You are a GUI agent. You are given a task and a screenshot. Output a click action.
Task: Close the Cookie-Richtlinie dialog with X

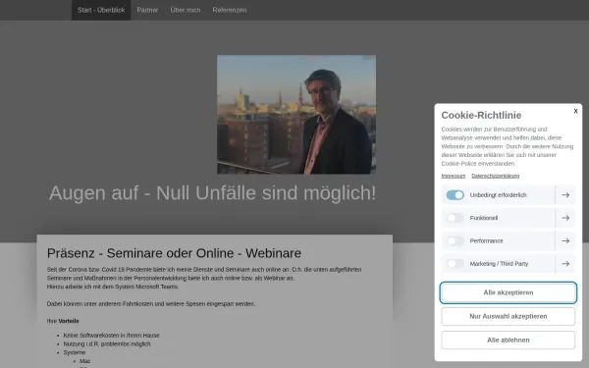tap(575, 111)
